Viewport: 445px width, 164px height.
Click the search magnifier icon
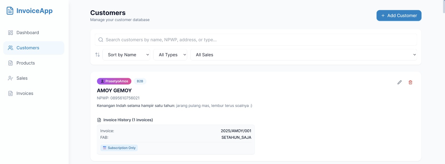(101, 40)
